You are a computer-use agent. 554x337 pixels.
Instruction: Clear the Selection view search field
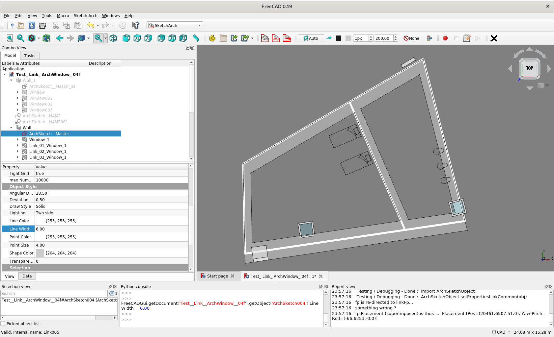pyautogui.click(x=111, y=293)
